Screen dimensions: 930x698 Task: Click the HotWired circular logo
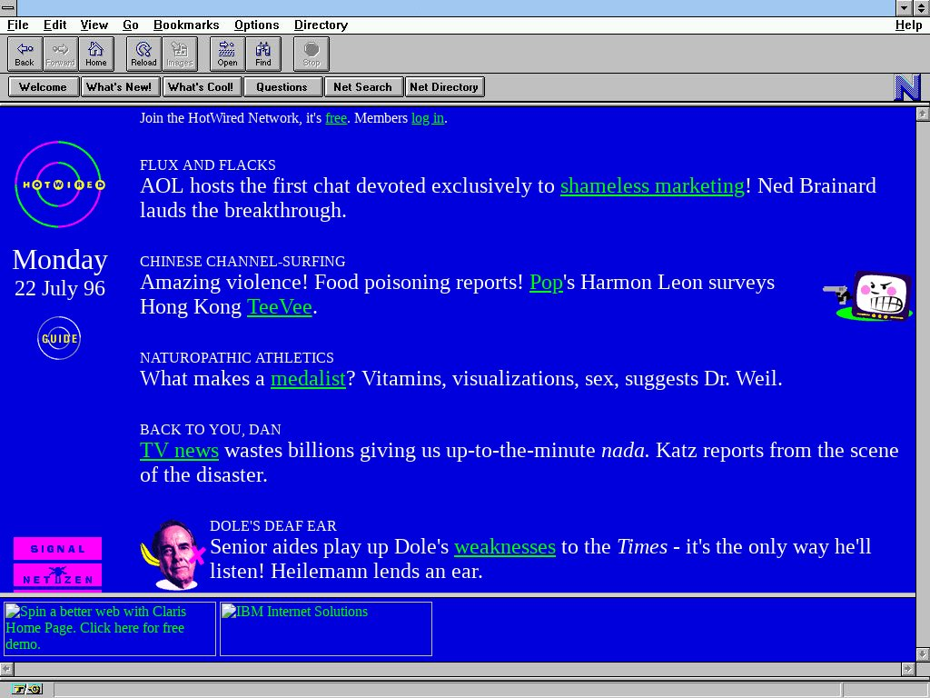pos(60,184)
